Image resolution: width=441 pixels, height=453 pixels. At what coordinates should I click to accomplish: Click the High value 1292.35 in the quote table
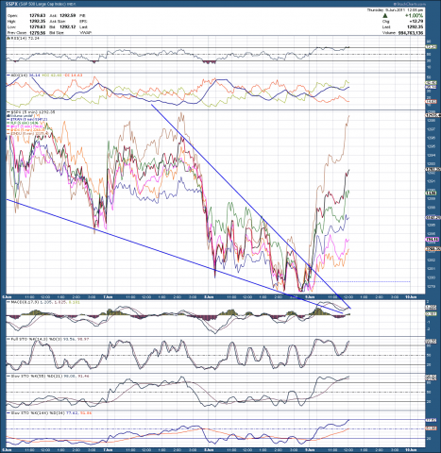click(37, 21)
